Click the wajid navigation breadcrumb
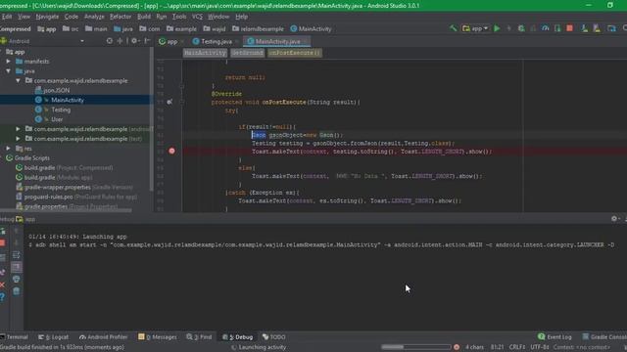 click(215, 28)
